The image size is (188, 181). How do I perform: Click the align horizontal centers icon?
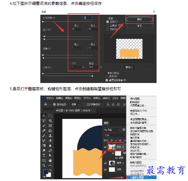click(113, 105)
